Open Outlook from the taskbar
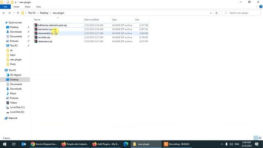 [x=23, y=144]
